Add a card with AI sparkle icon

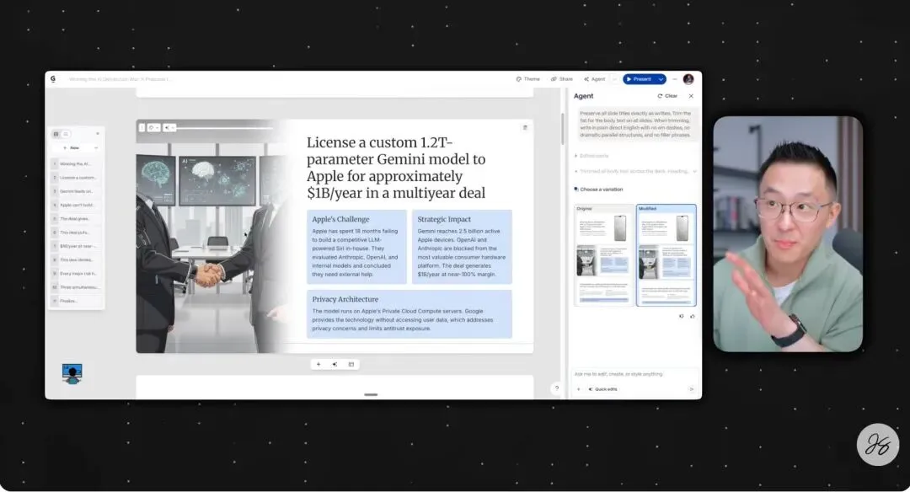click(335, 364)
